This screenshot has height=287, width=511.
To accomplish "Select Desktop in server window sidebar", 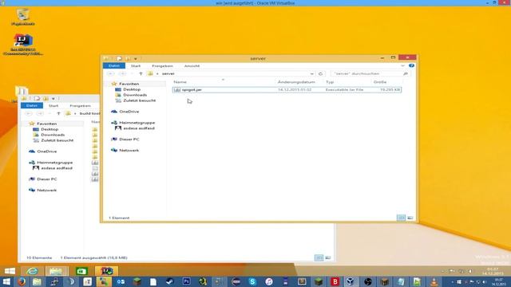I will 132,89.
